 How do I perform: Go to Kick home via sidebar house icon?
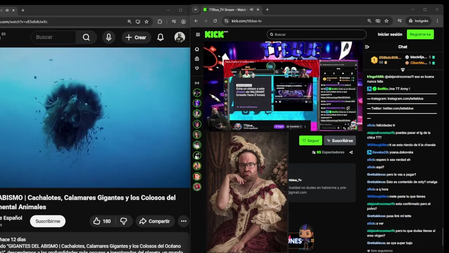click(x=197, y=49)
